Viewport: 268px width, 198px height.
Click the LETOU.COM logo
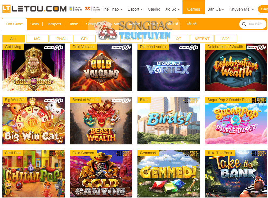34,9
